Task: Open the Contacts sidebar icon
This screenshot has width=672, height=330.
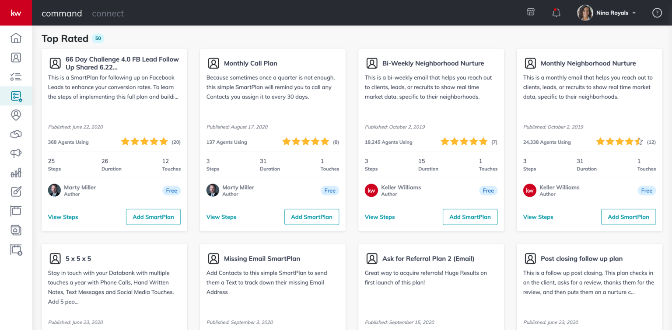Action: pyautogui.click(x=16, y=57)
